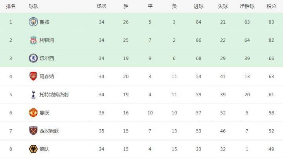The height and width of the screenshot is (158, 283).
Task: Click the Wolves club crest
Action: click(x=33, y=149)
